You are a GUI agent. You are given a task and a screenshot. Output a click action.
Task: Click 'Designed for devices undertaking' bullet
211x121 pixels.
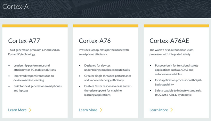click(x=107, y=68)
